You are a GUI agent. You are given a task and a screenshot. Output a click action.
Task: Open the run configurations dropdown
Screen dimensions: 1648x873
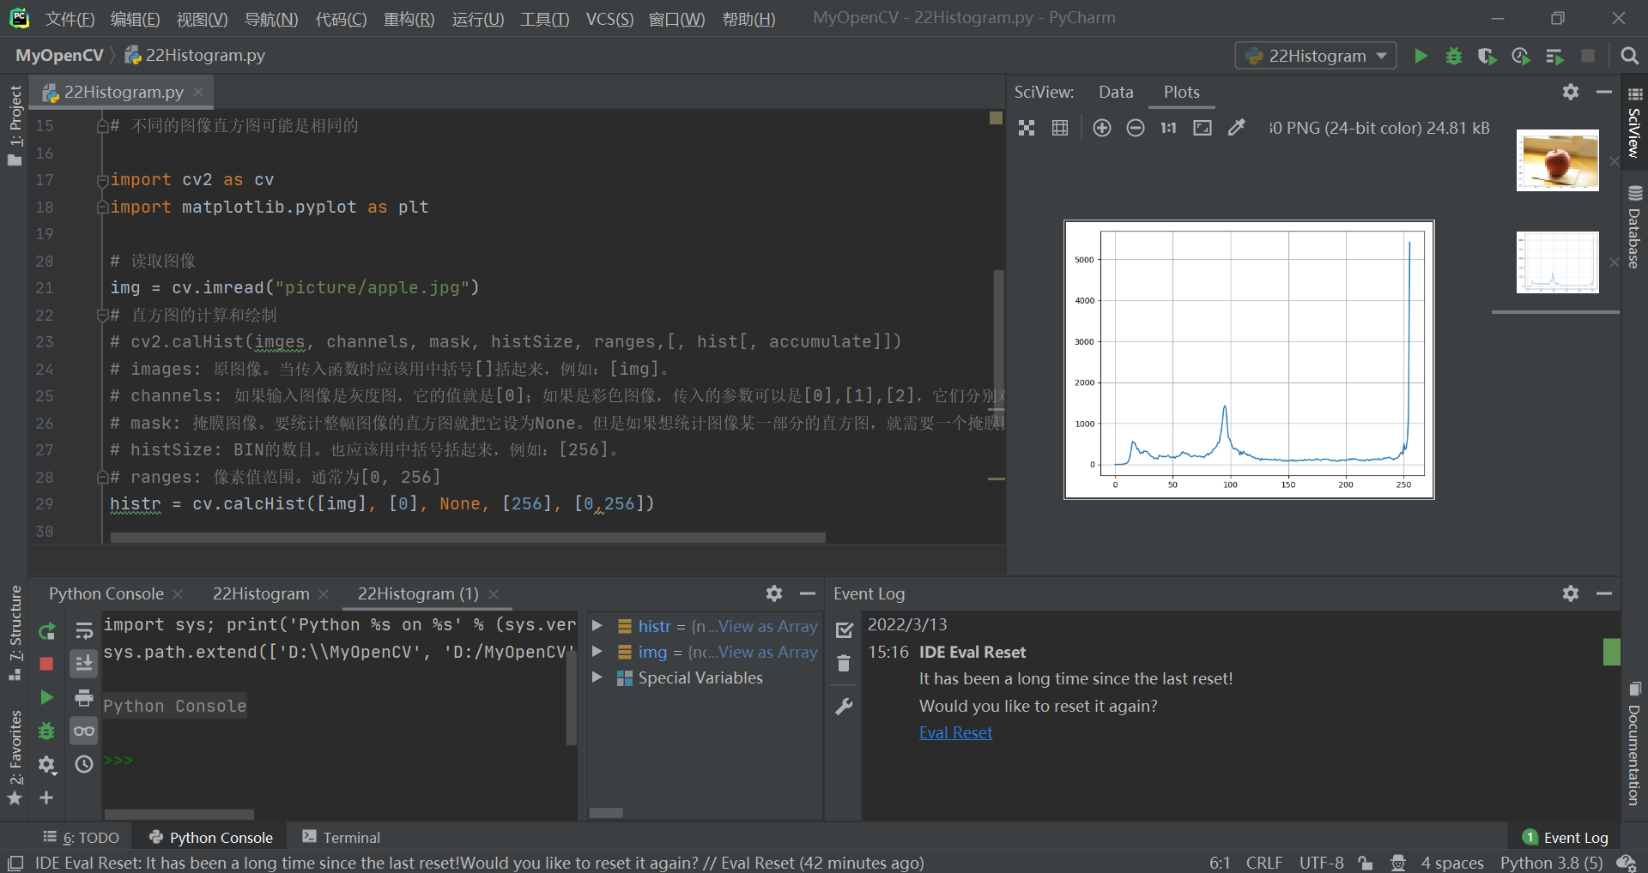coord(1314,55)
